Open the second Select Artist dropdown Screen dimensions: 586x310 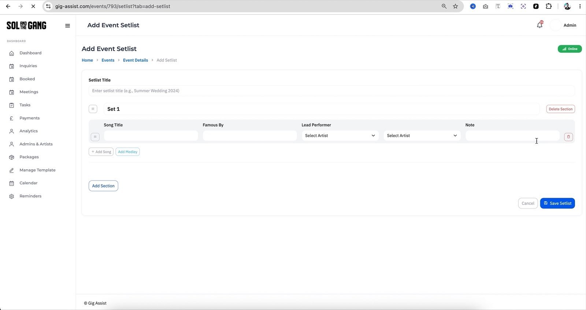coord(422,136)
